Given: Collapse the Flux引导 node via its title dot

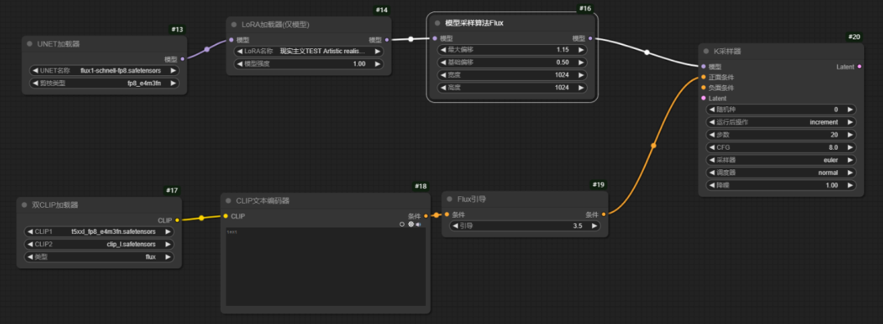Looking at the screenshot, I should coord(450,199).
